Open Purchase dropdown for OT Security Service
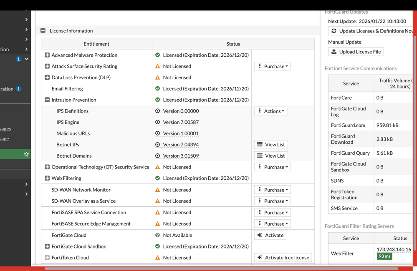Screen dimensions: 417x271 (272, 167)
